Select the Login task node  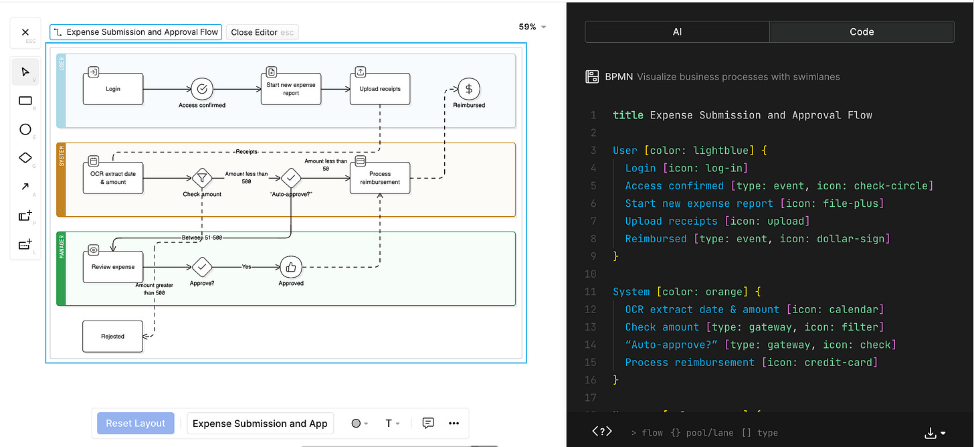(x=113, y=89)
